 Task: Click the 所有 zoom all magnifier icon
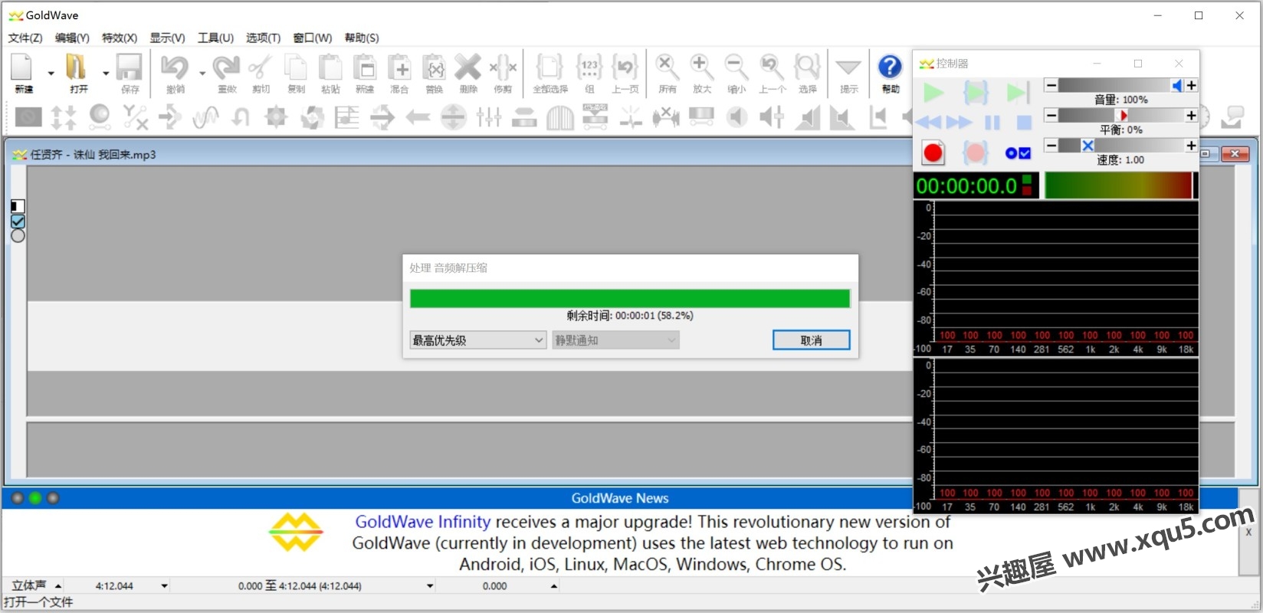click(x=668, y=68)
